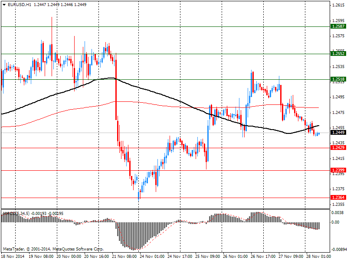Select the 1.2552 green resistance price label

pos(338,53)
